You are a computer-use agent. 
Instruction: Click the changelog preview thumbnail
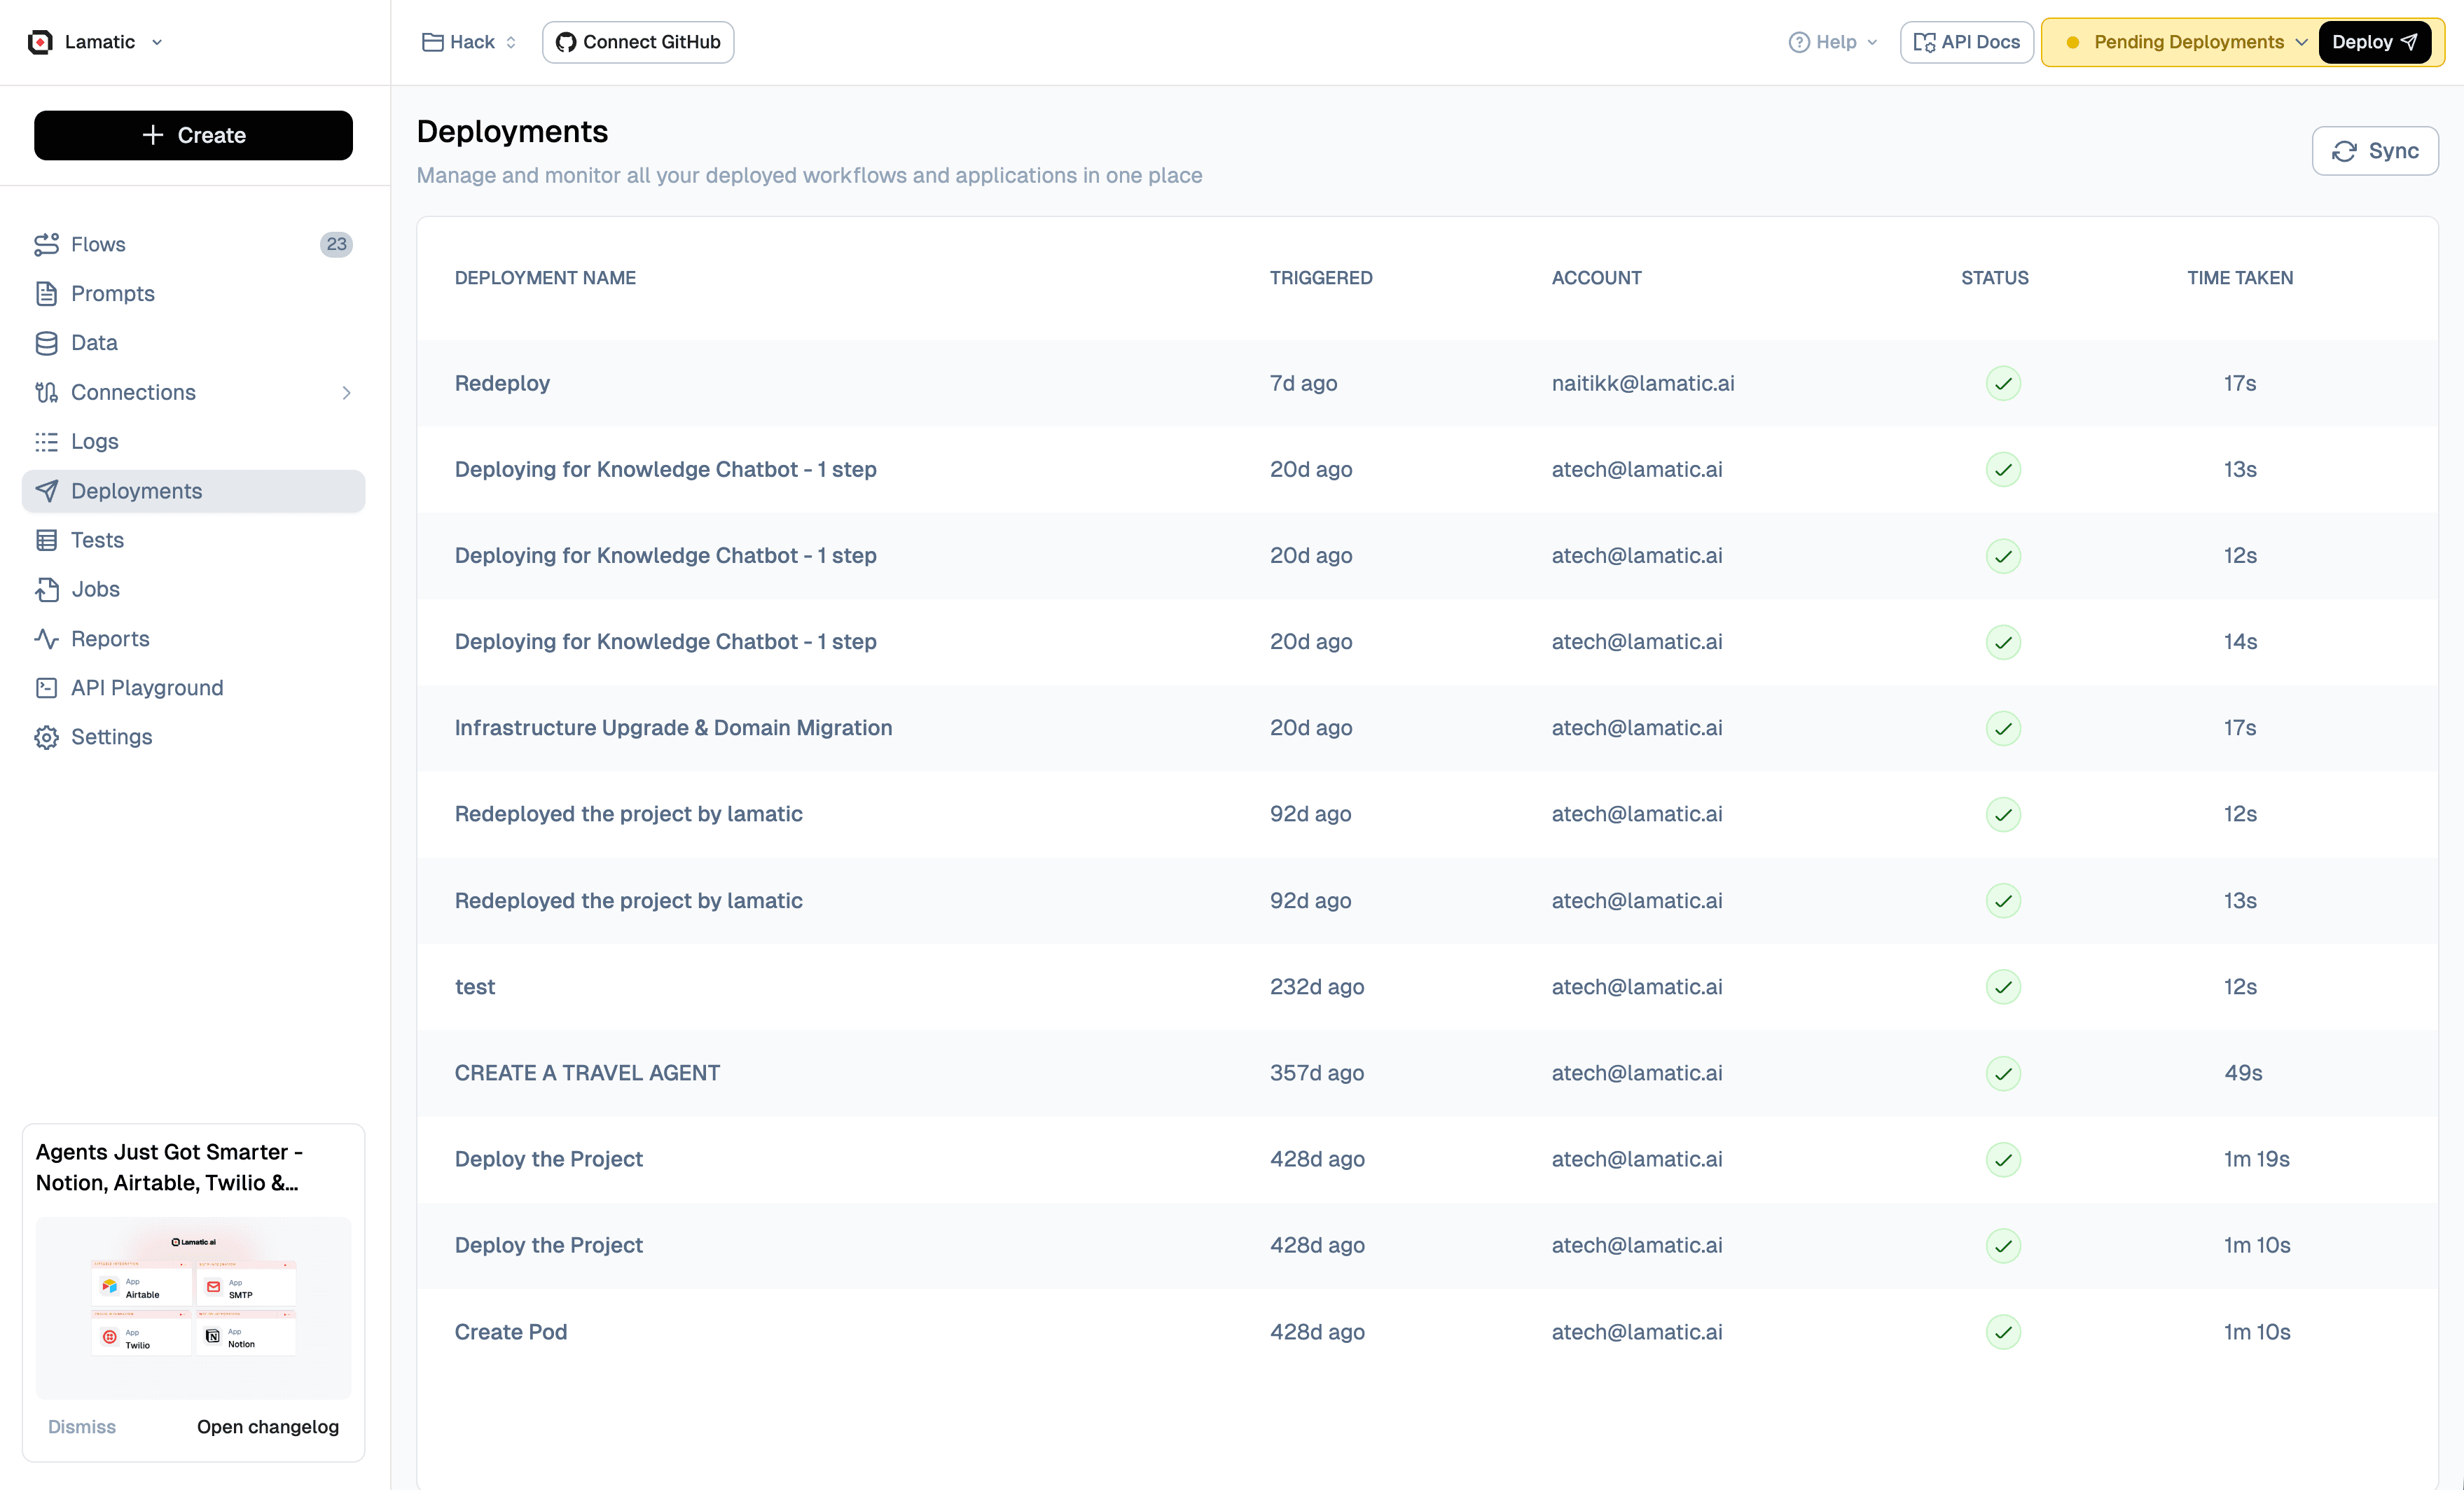point(193,1306)
